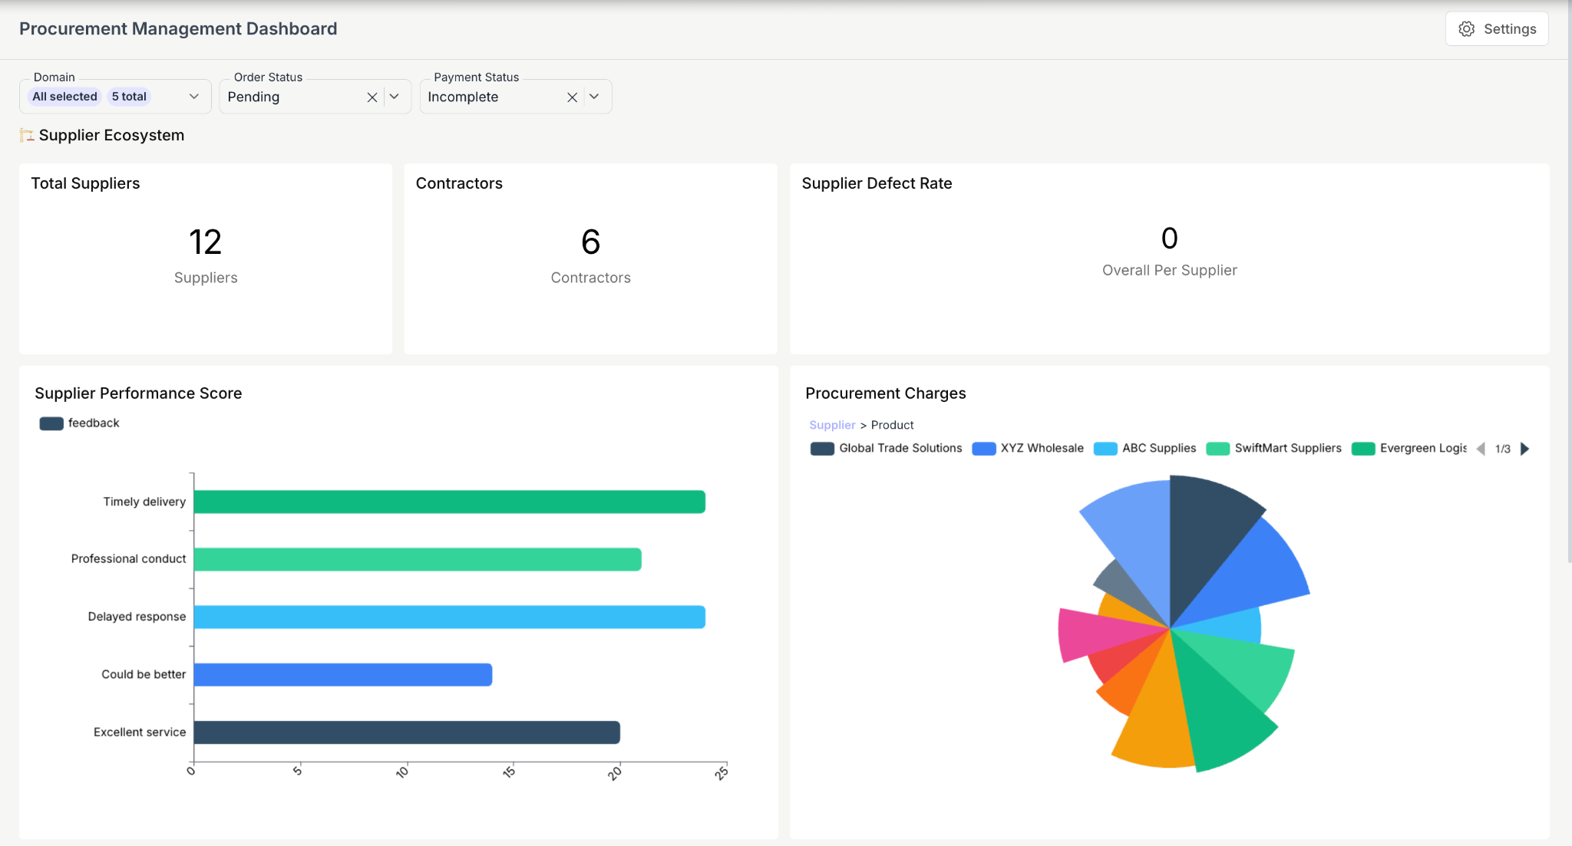Open the Settings gear button
Image resolution: width=1572 pixels, height=846 pixels.
(x=1497, y=29)
